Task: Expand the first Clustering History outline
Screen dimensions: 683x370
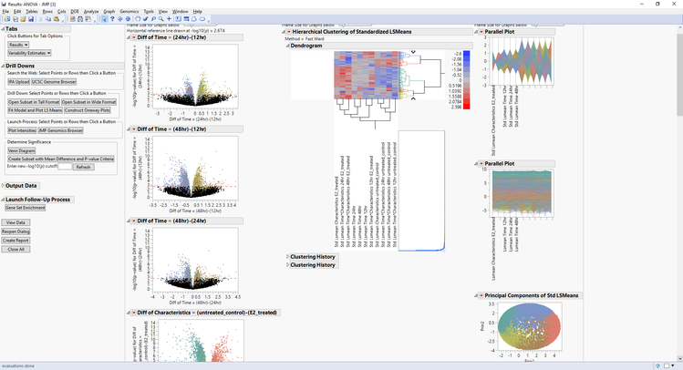Action: 287,257
